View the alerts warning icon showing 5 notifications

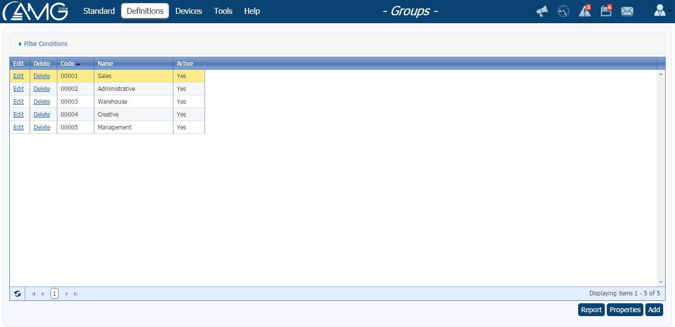(585, 11)
